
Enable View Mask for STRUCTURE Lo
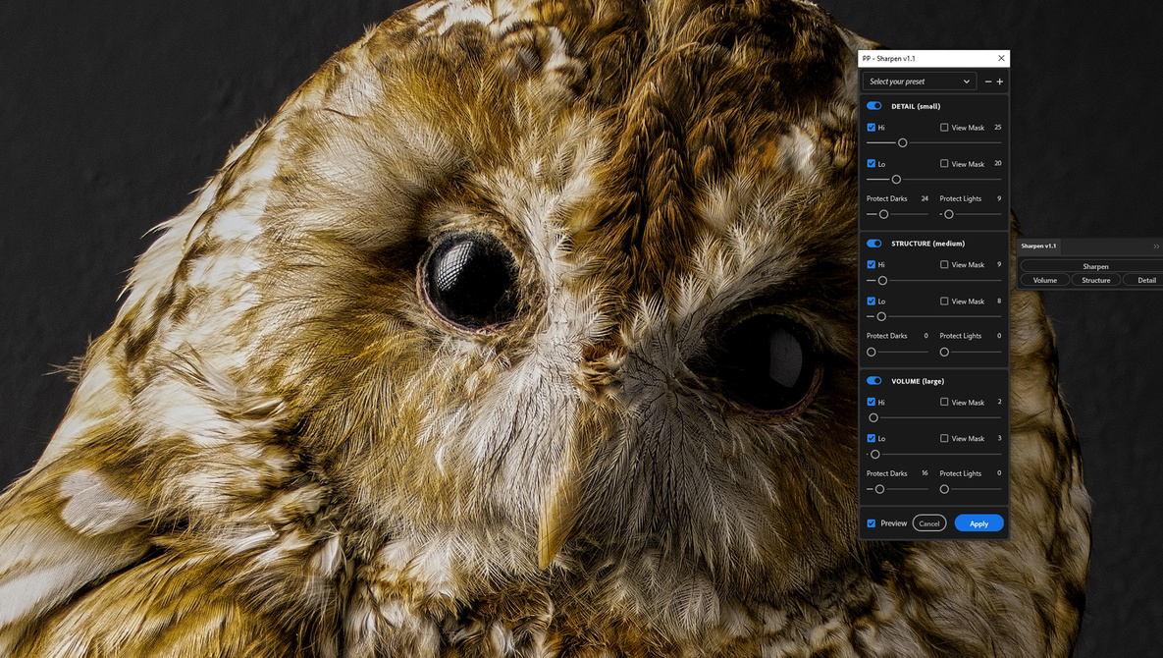(x=944, y=302)
